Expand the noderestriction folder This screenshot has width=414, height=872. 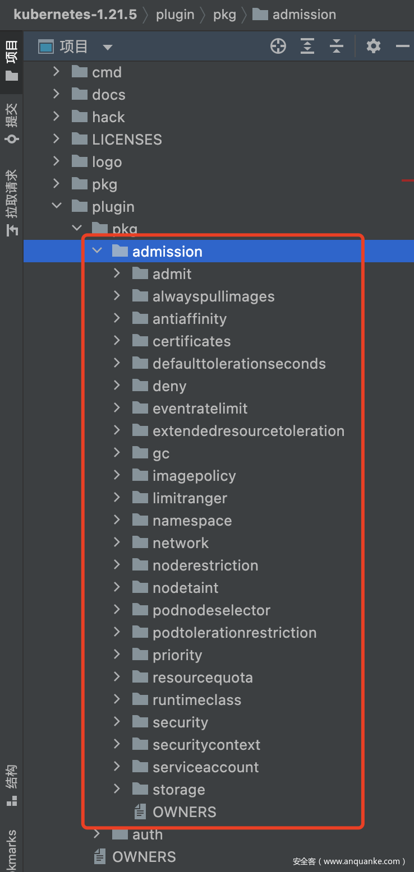point(117,565)
